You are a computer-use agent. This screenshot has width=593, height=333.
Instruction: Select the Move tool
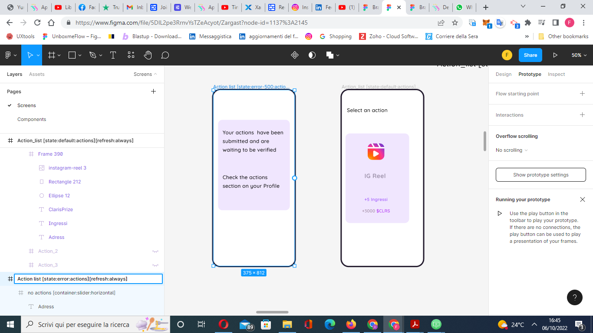(30, 55)
